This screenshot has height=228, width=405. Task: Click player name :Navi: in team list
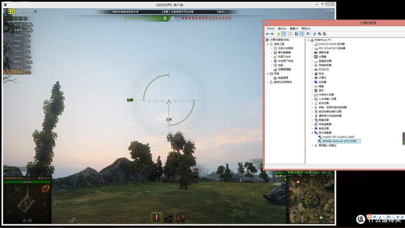coord(17,46)
